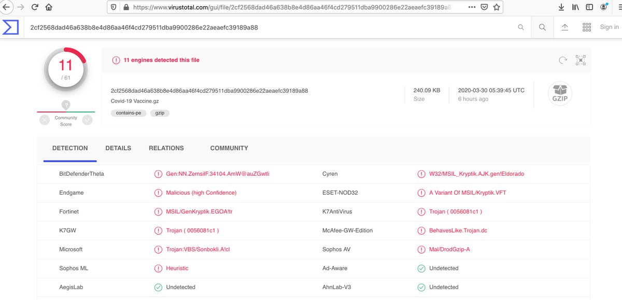This screenshot has width=622, height=300.
Task: Open the DETAILS tab
Action: pyautogui.click(x=118, y=148)
